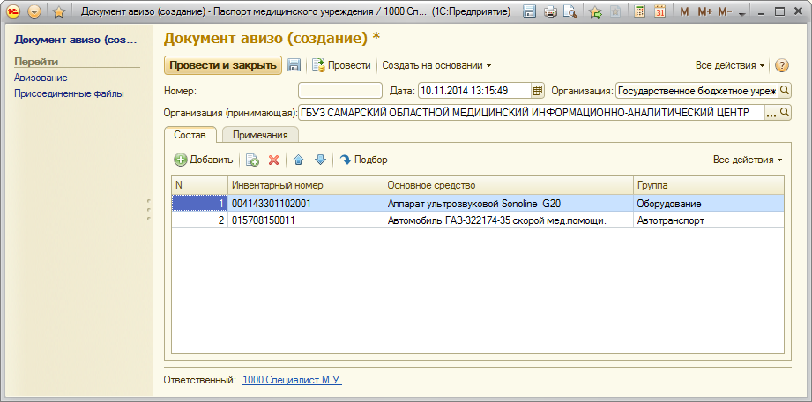Open Присоединенные файлы in the sidebar
812x402 pixels.
69,93
